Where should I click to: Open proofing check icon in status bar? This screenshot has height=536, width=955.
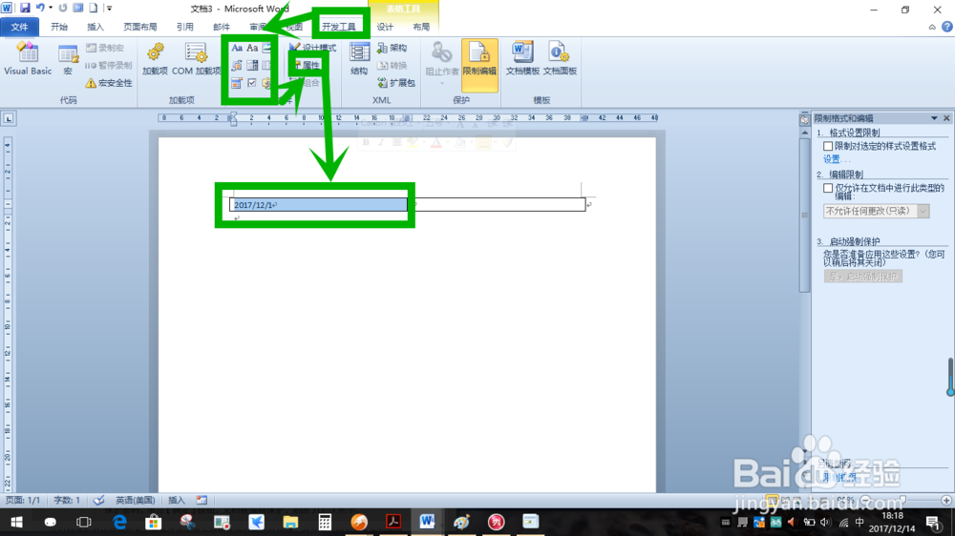[x=98, y=500]
